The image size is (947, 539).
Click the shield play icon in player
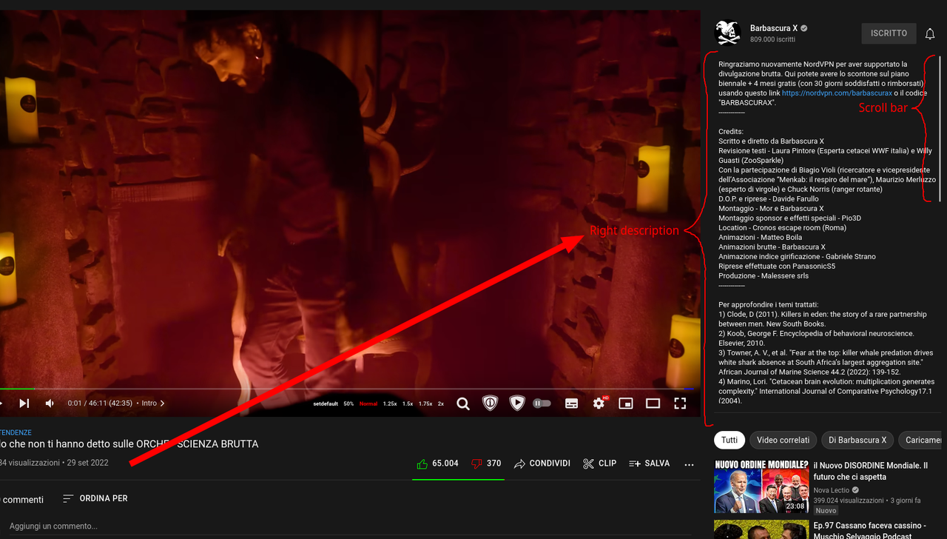pos(517,404)
